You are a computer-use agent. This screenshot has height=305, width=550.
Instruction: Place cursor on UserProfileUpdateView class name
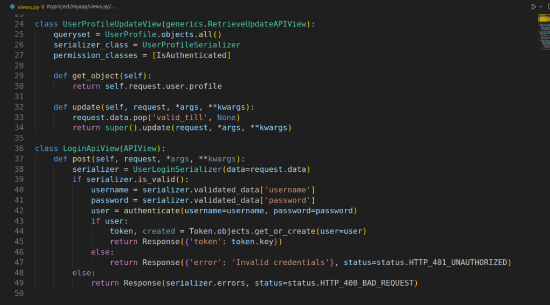click(112, 24)
